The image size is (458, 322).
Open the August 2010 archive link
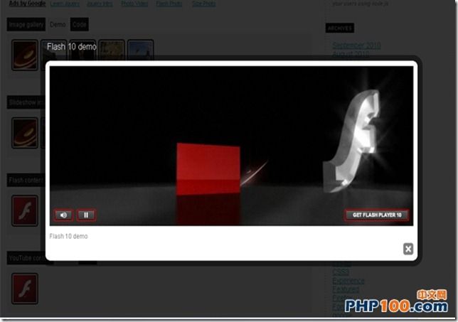[x=351, y=54]
